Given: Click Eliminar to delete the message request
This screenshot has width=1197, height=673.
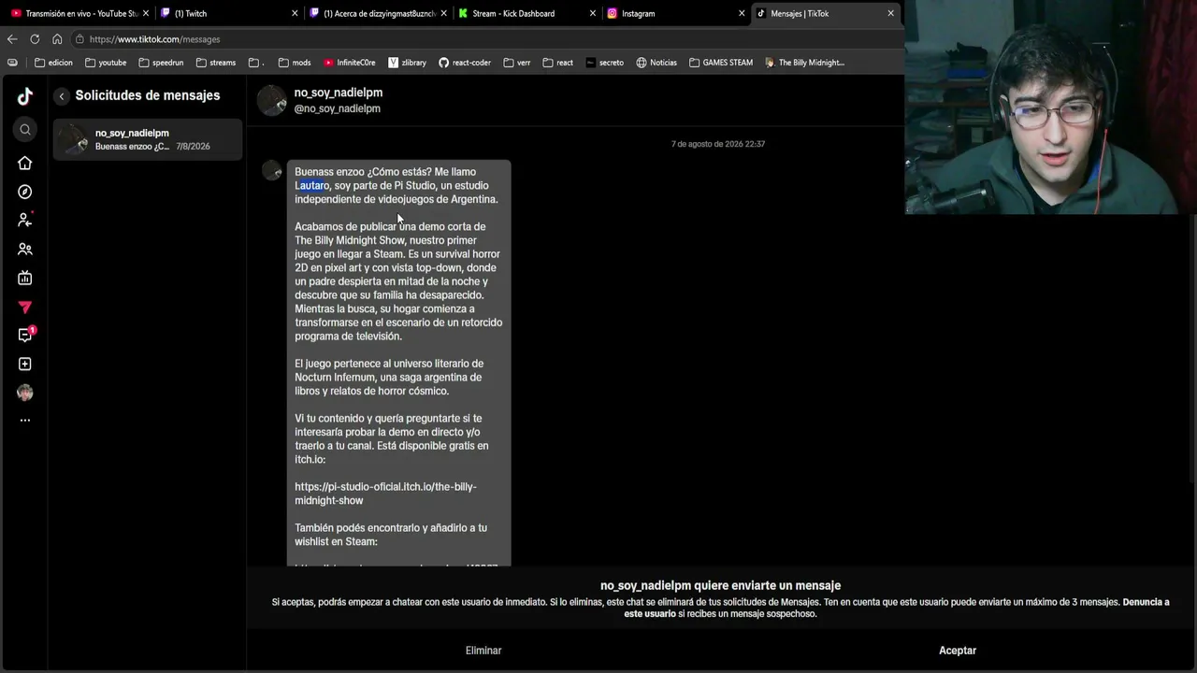Looking at the screenshot, I should 483,651.
